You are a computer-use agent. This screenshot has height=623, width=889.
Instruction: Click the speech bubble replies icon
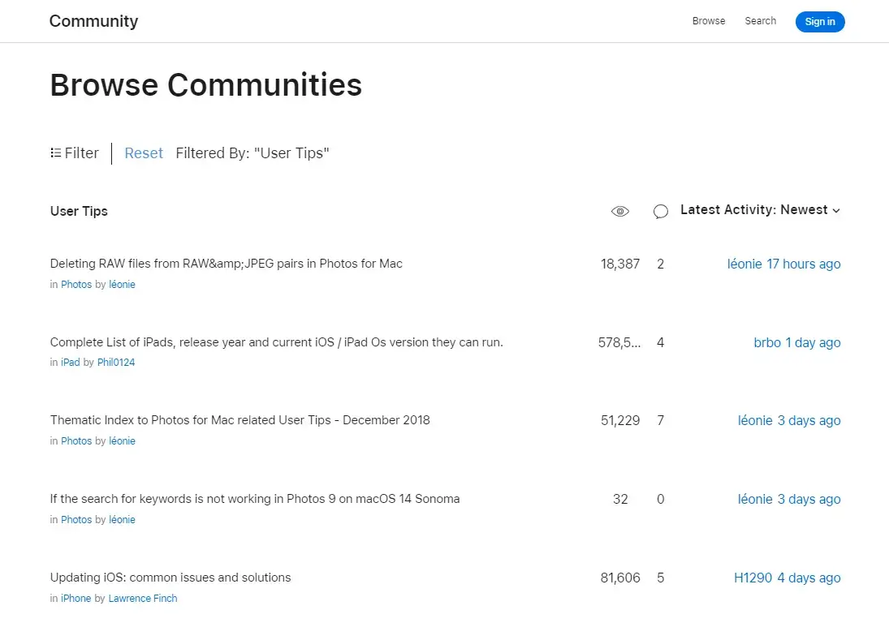coord(660,211)
